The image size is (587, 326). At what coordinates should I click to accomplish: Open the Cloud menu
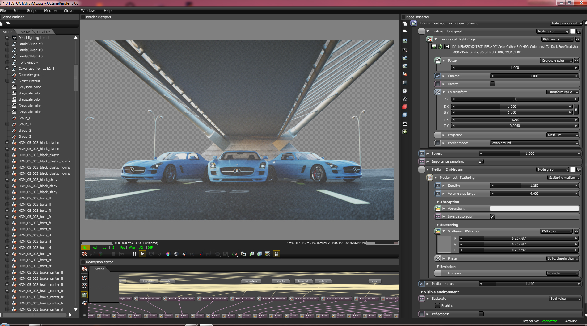point(69,10)
